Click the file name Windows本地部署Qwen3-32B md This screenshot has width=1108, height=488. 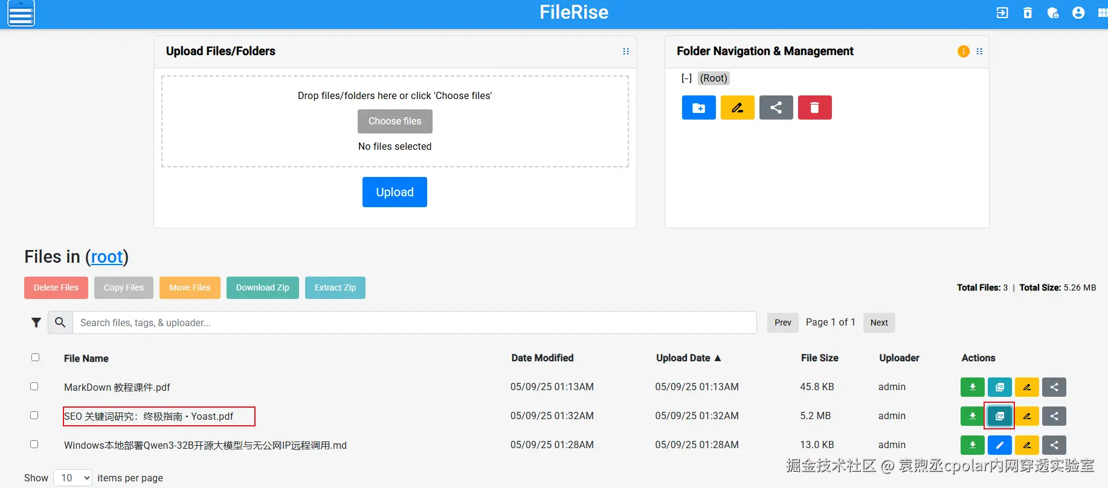pyautogui.click(x=205, y=445)
